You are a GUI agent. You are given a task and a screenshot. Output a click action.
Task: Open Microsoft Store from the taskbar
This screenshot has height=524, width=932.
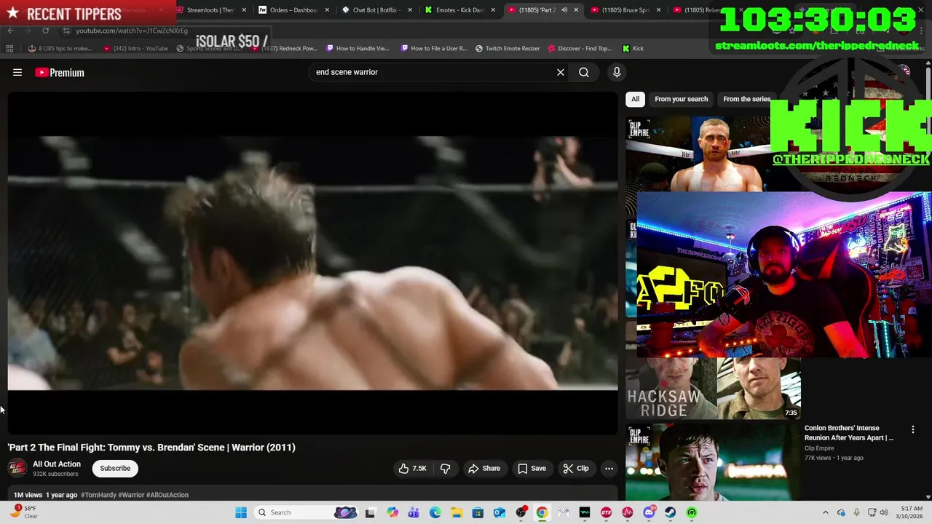[478, 512]
